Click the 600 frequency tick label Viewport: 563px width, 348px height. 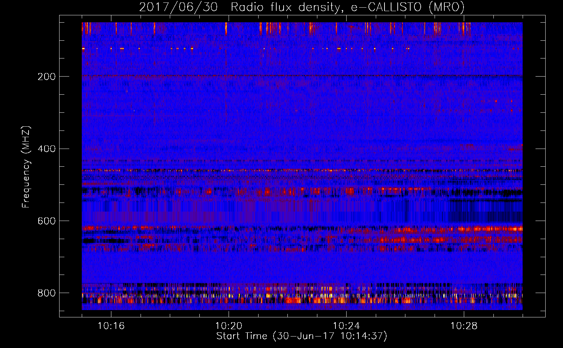click(46, 221)
